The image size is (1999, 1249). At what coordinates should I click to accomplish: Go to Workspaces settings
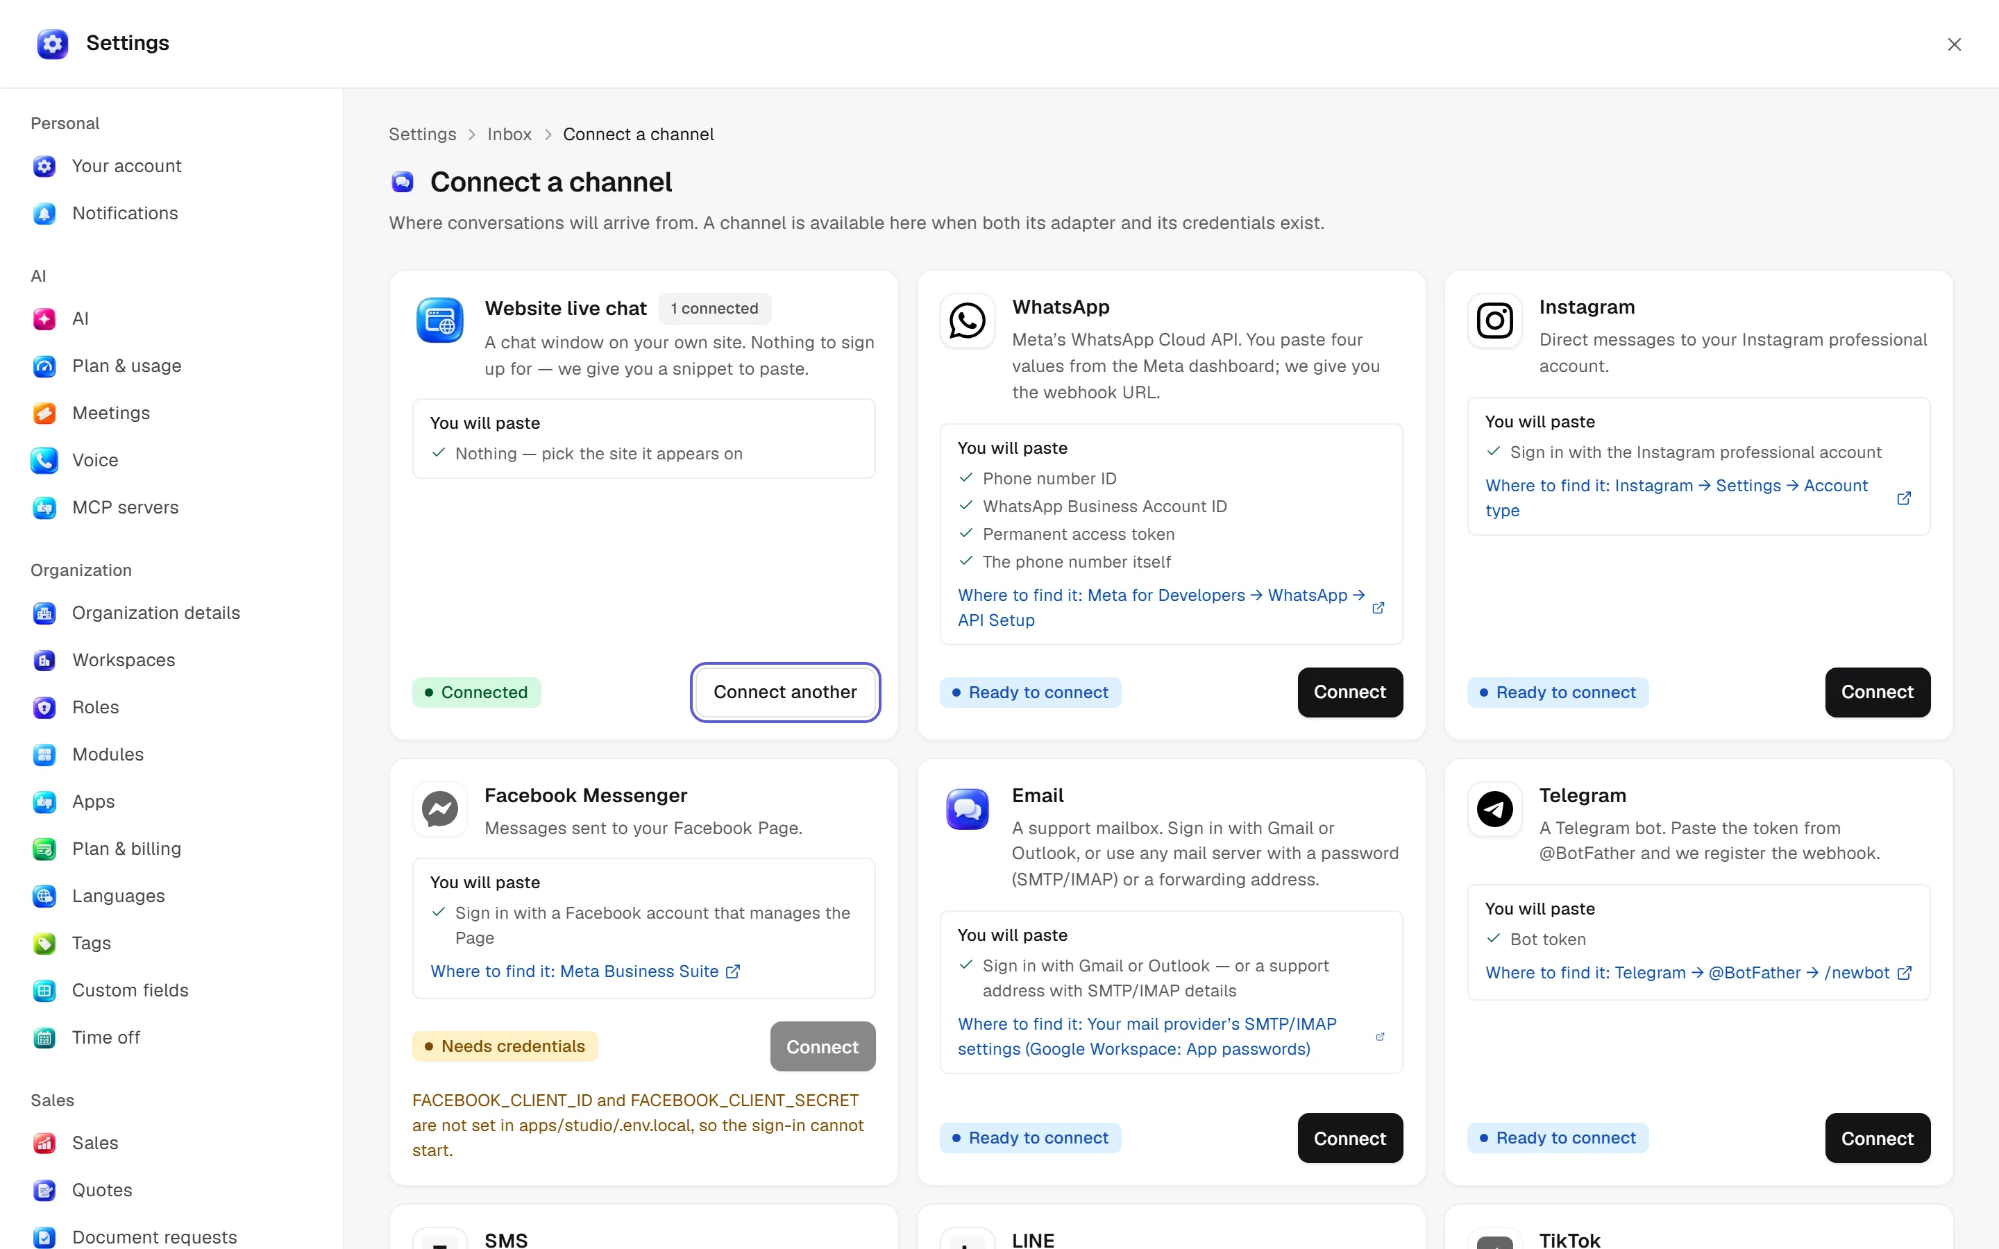tap(124, 660)
